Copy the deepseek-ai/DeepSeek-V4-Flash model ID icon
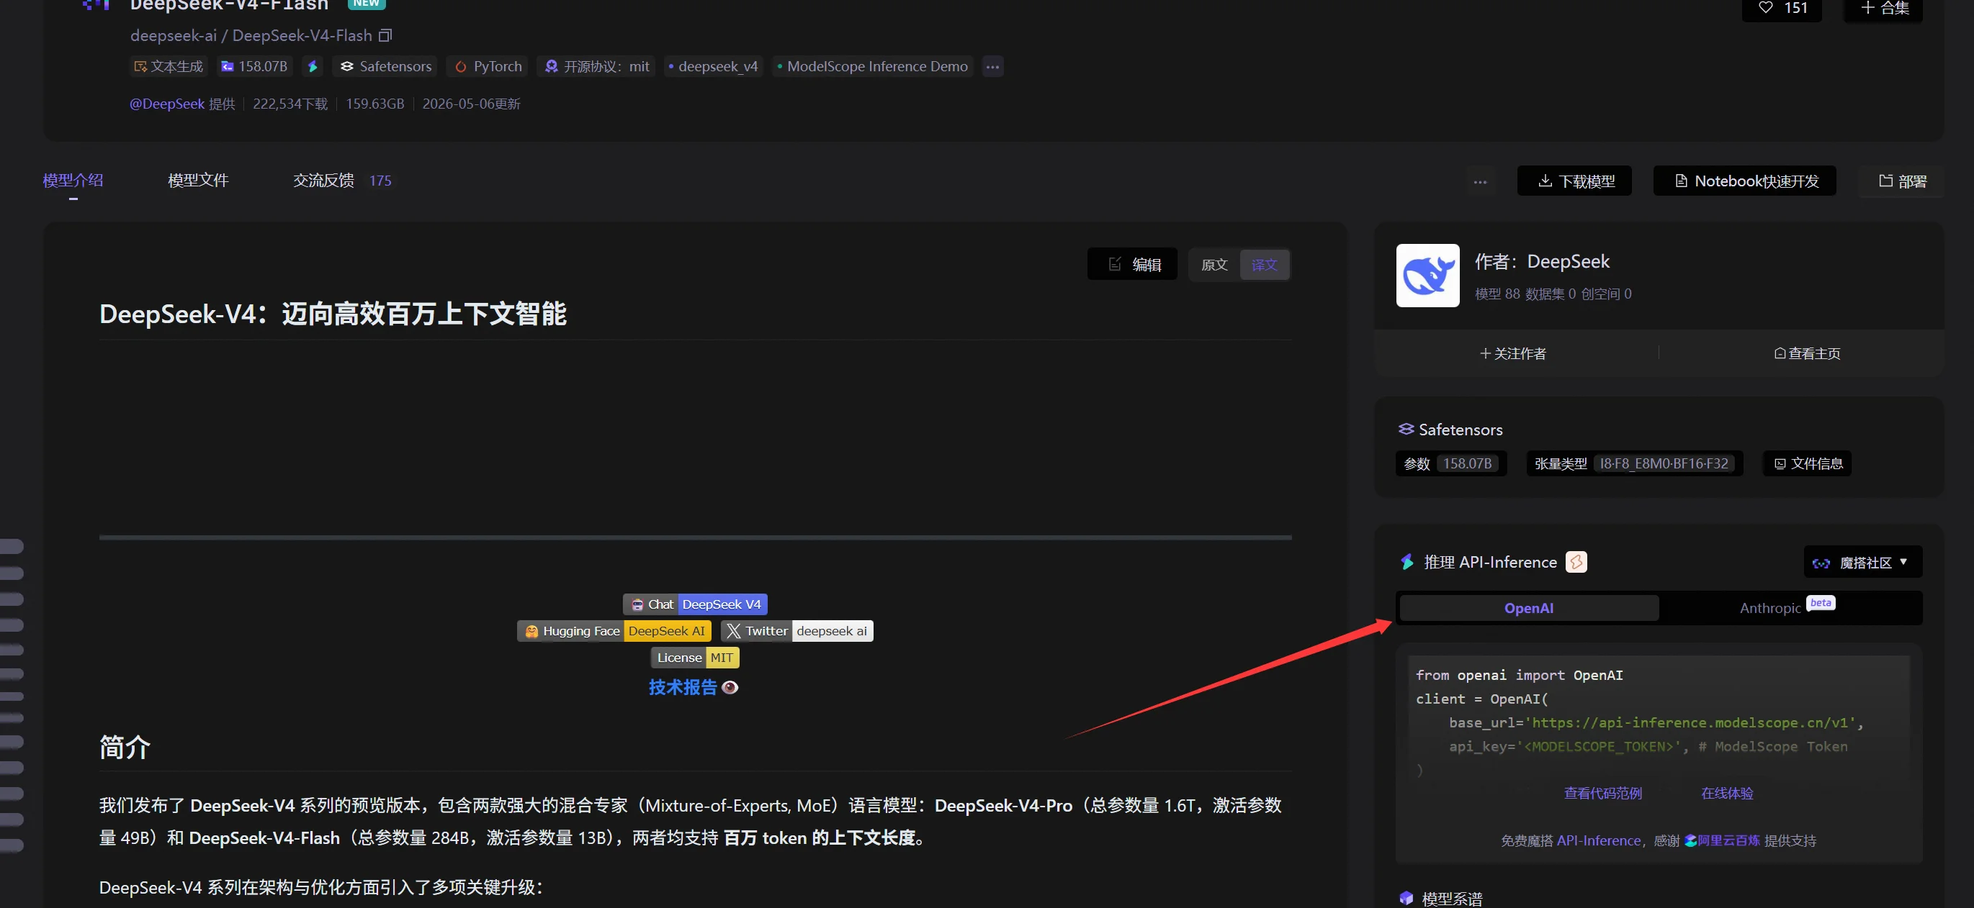Image resolution: width=1974 pixels, height=908 pixels. coord(385,35)
